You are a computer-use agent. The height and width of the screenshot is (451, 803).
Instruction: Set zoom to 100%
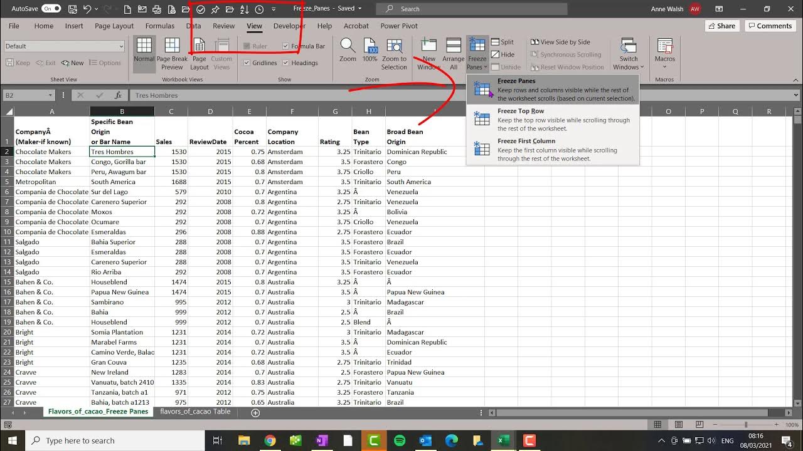(370, 50)
